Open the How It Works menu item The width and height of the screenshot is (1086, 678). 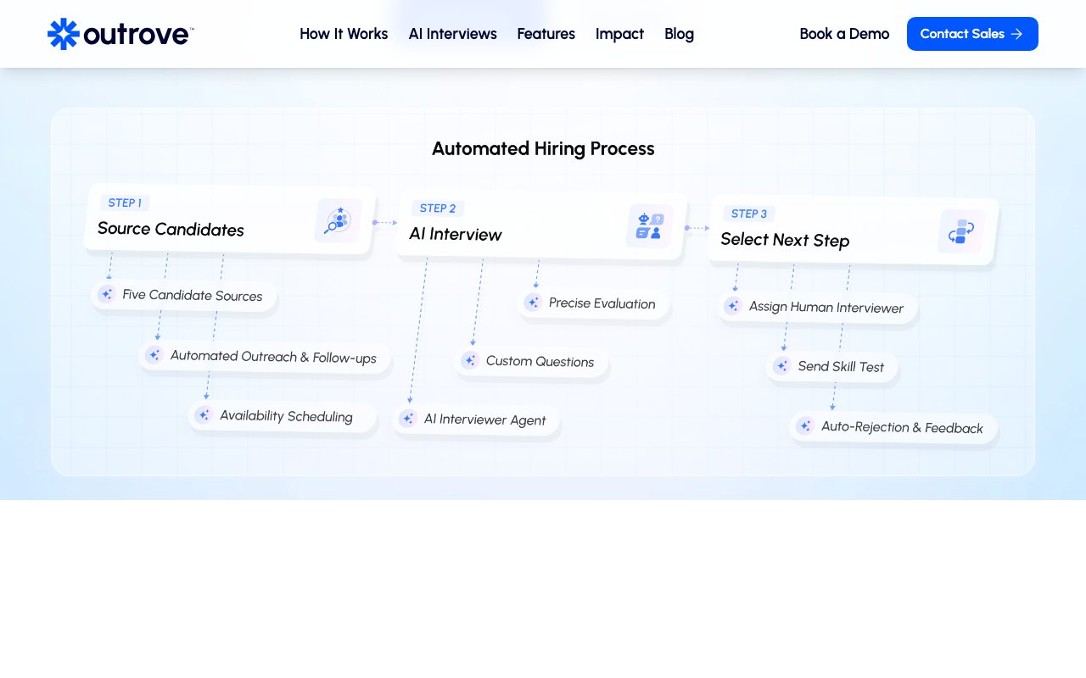pos(344,34)
